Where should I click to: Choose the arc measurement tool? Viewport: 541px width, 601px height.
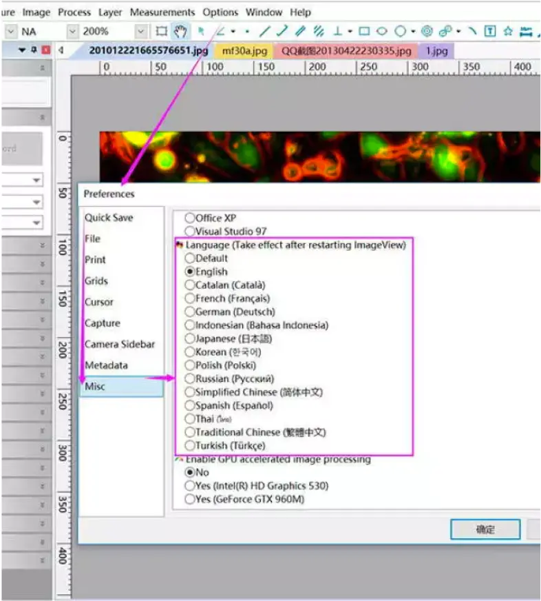[x=472, y=31]
